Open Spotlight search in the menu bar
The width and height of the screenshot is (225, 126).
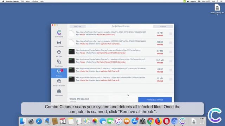click(217, 1)
